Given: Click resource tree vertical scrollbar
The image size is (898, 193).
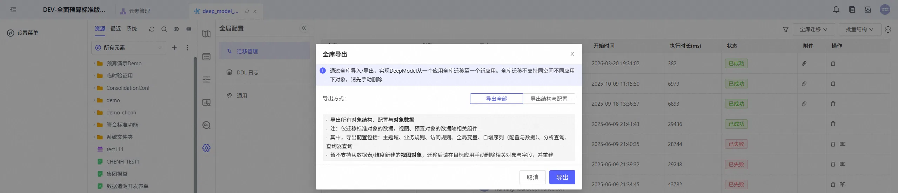Looking at the screenshot, I should (195, 125).
